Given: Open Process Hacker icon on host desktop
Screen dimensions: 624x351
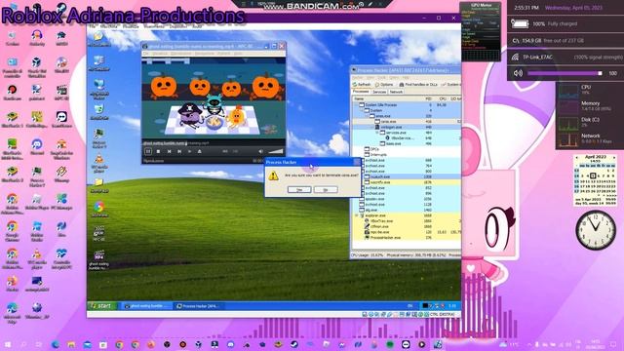Looking at the screenshot, I should 37,176.
